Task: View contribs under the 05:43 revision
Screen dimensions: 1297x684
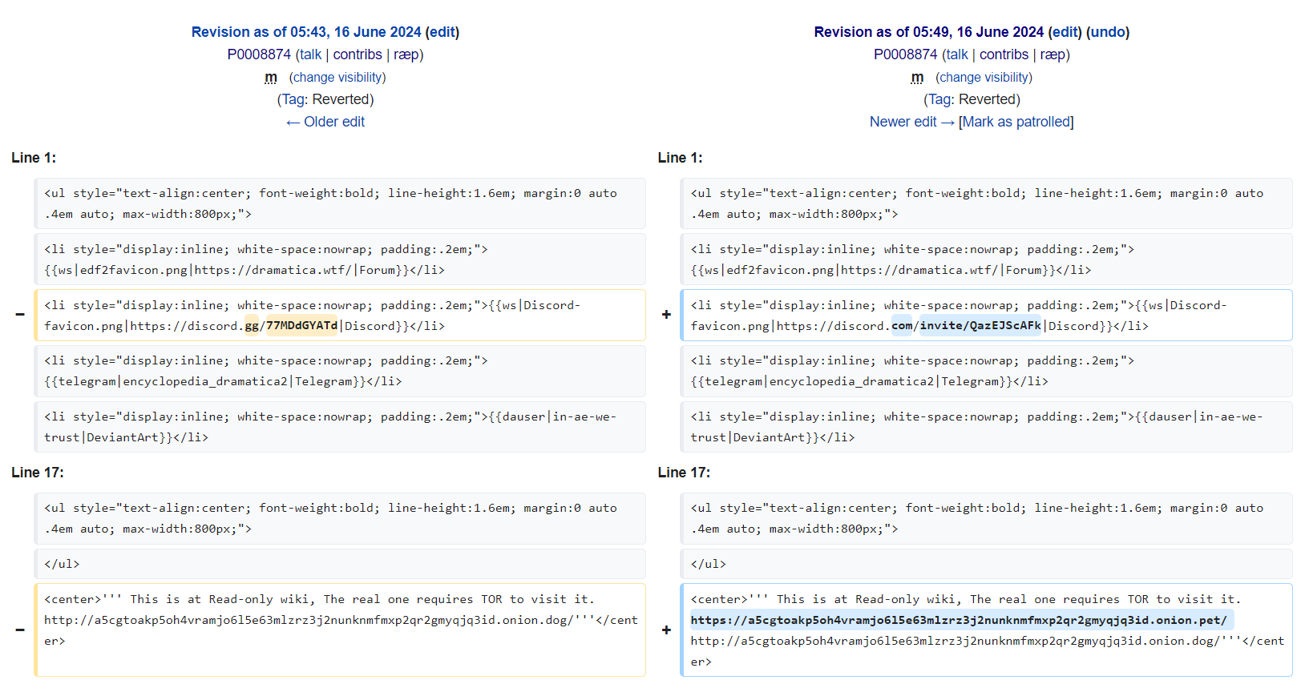Action: 358,54
